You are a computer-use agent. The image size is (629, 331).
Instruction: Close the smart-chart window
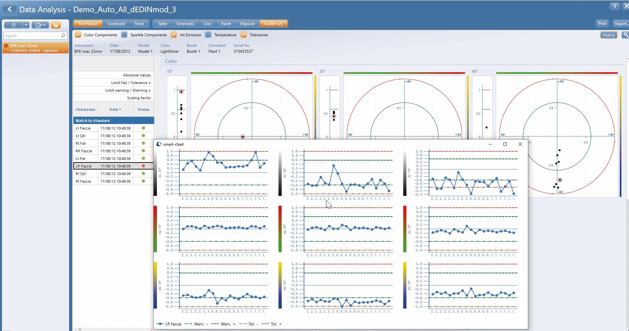click(520, 144)
